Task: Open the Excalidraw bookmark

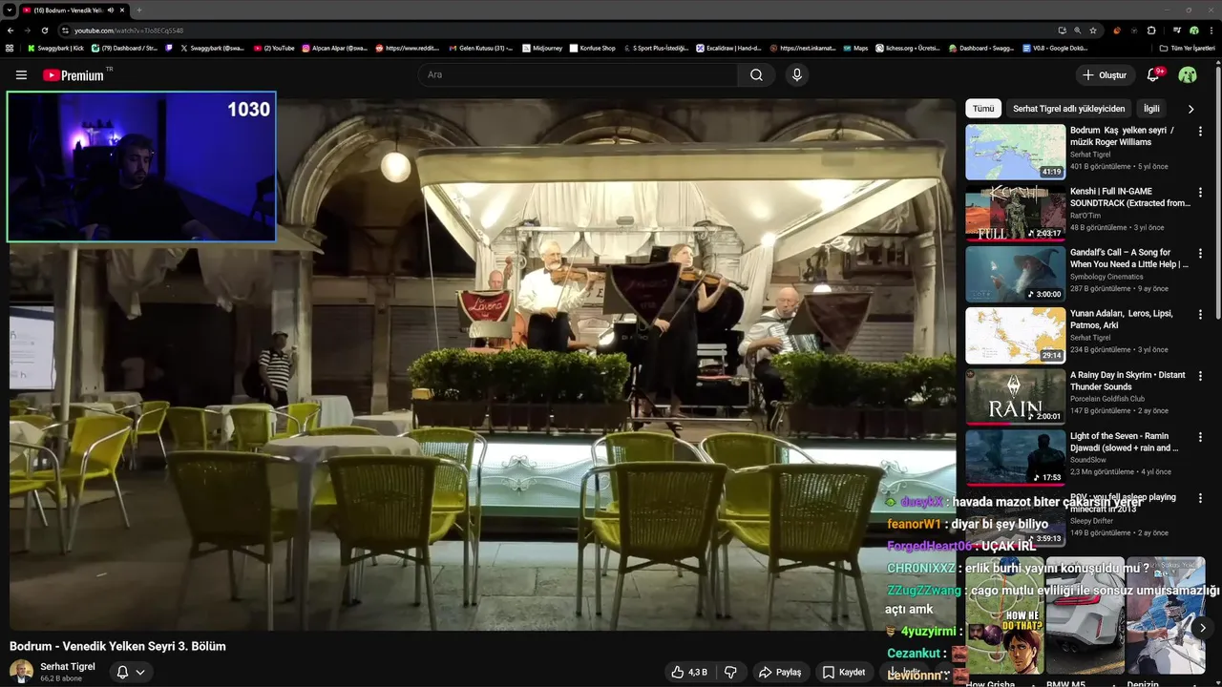Action: click(x=728, y=48)
